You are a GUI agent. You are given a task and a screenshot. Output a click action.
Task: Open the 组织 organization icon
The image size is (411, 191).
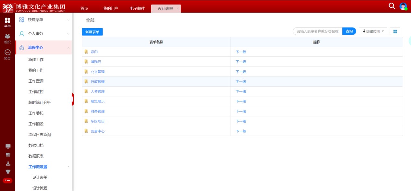[7, 38]
